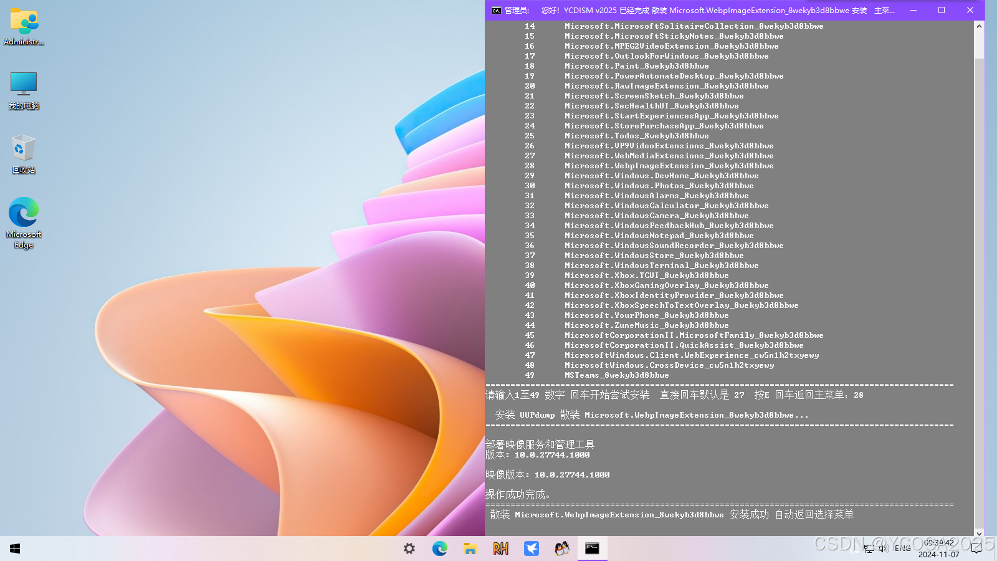This screenshot has height=561, width=997.
Task: Open the console window system menu icon
Action: 497,11
